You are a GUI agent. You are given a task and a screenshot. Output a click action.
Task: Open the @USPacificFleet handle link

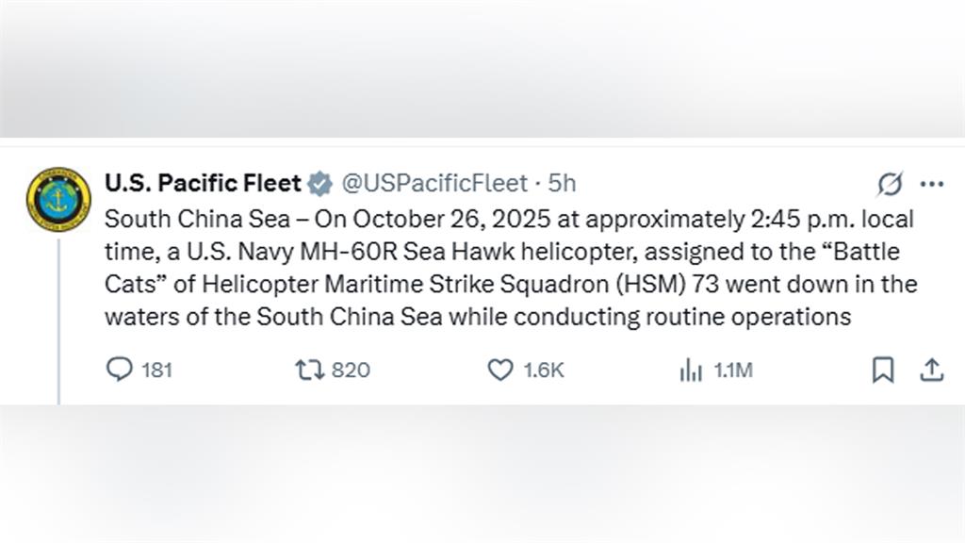(433, 183)
